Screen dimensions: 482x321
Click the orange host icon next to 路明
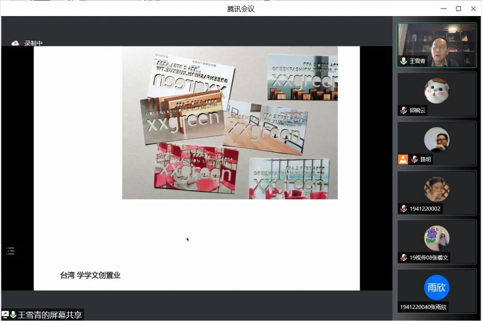point(403,159)
